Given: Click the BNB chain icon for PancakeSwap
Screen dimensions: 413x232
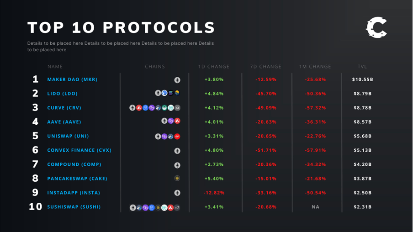Looking at the screenshot, I should (177, 179).
